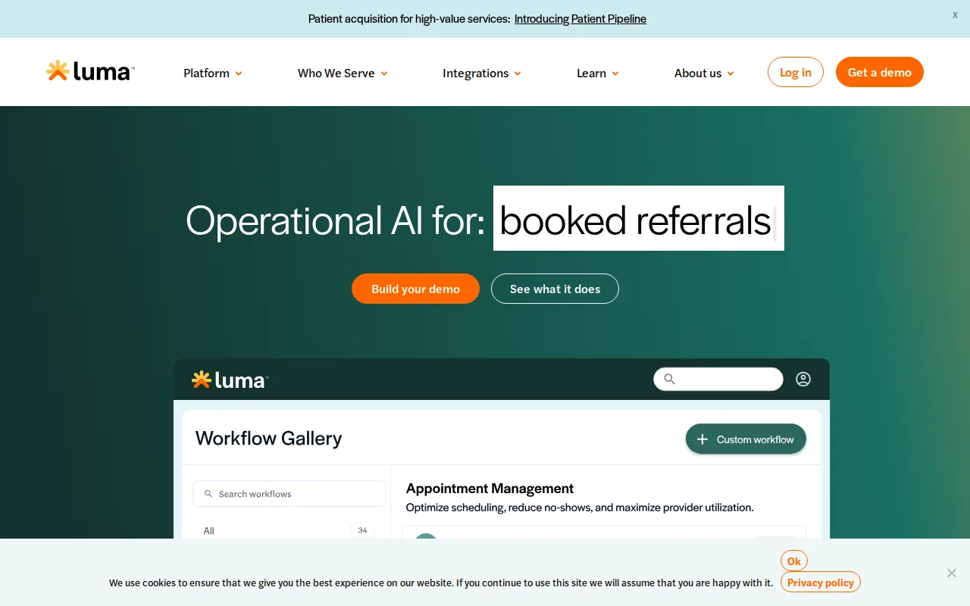Viewport: 970px width, 606px height.
Task: Click the Search workflows input field
Action: coord(289,494)
